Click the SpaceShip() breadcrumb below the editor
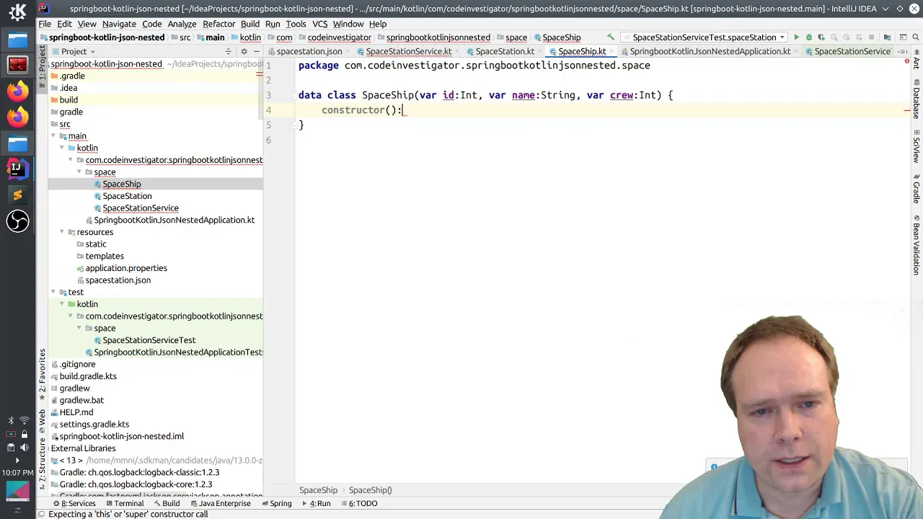 click(x=370, y=490)
